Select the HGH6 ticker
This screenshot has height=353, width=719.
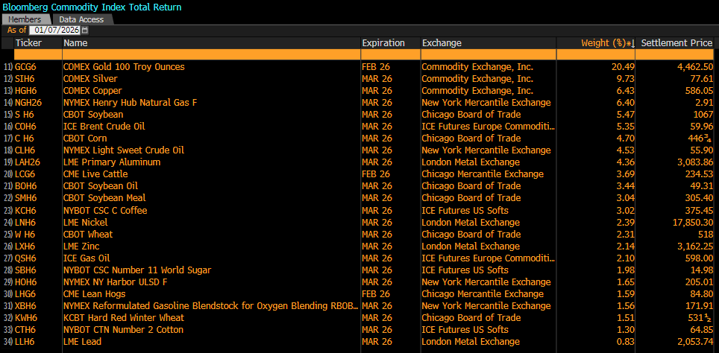tap(25, 91)
